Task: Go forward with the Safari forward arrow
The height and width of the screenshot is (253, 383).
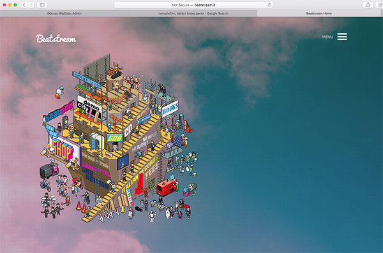Action: (x=31, y=5)
